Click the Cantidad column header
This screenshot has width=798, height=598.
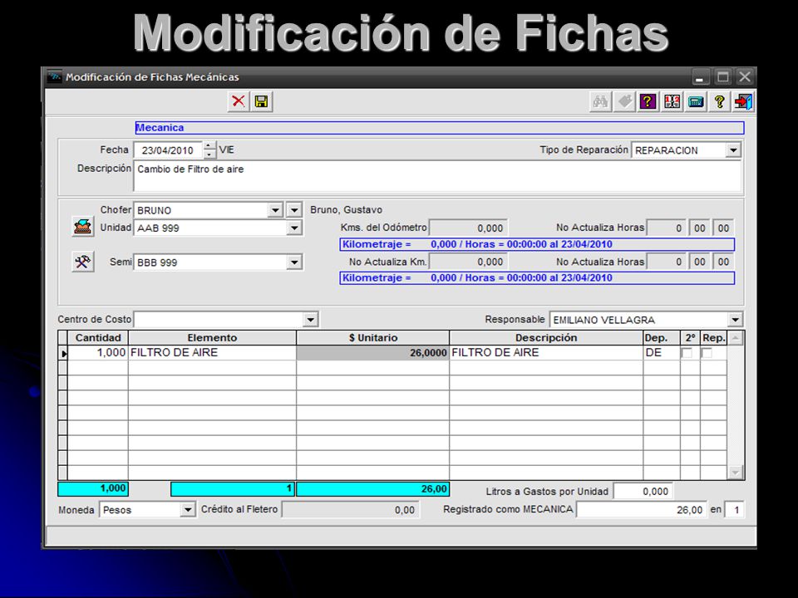(x=98, y=338)
